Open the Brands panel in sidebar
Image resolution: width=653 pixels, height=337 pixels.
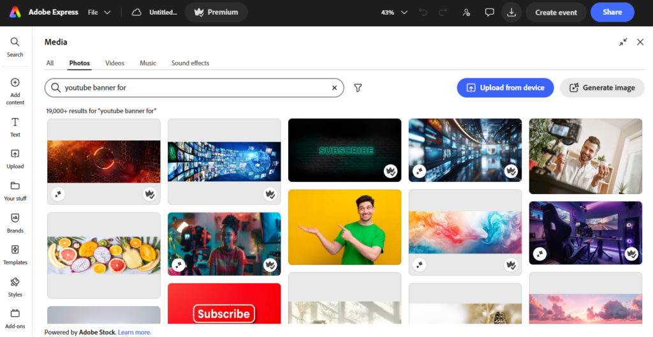[x=15, y=223]
